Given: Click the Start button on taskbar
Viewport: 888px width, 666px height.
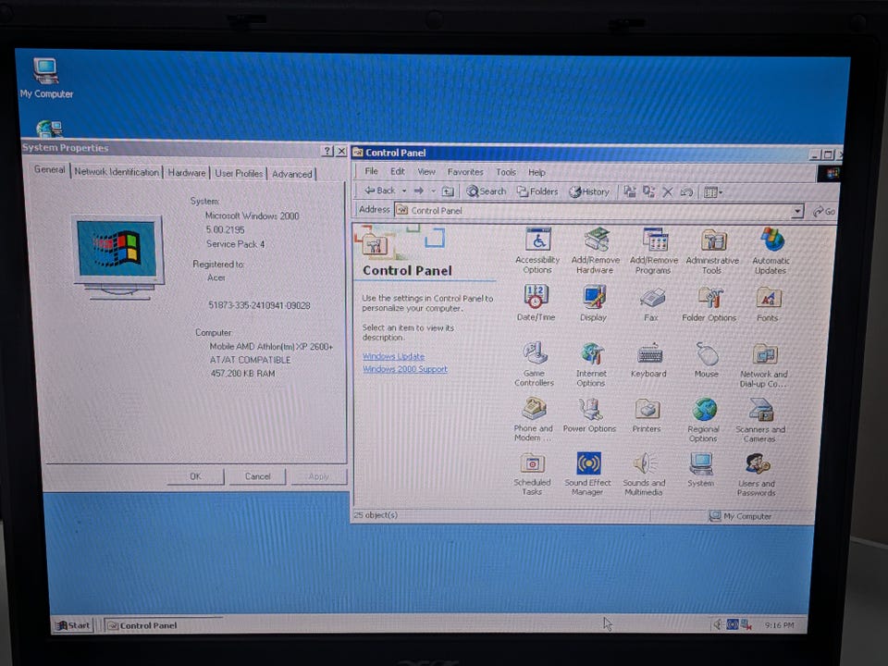Looking at the screenshot, I should coord(72,625).
